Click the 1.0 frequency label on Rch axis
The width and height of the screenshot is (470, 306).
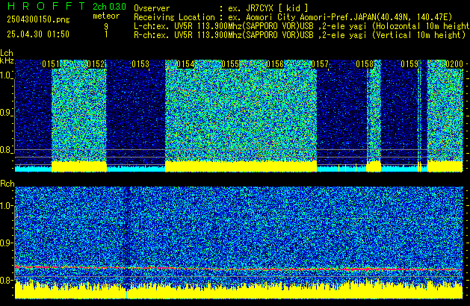[x=6, y=206]
